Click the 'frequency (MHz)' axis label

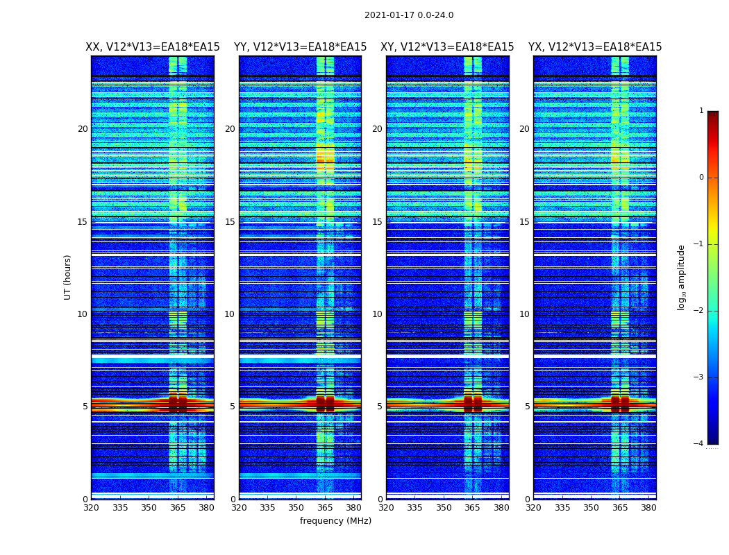[335, 520]
